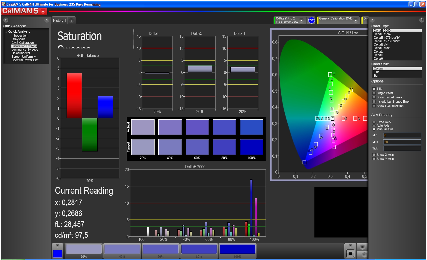Open Screen Uniformity page
Image resolution: width=427 pixels, height=260 pixels.
pyautogui.click(x=24, y=57)
